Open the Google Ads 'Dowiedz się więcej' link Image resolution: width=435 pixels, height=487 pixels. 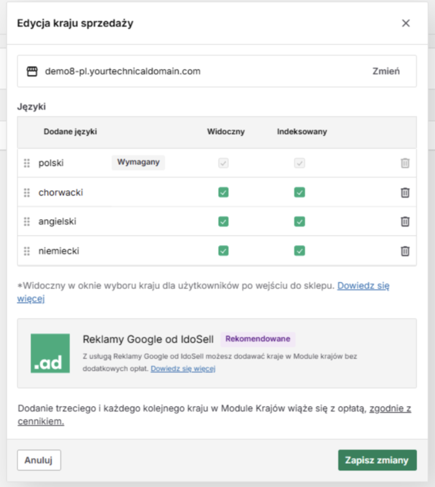tap(182, 369)
